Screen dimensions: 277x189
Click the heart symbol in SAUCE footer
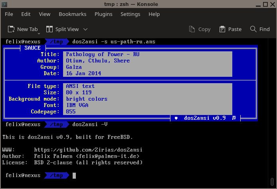tap(176, 118)
